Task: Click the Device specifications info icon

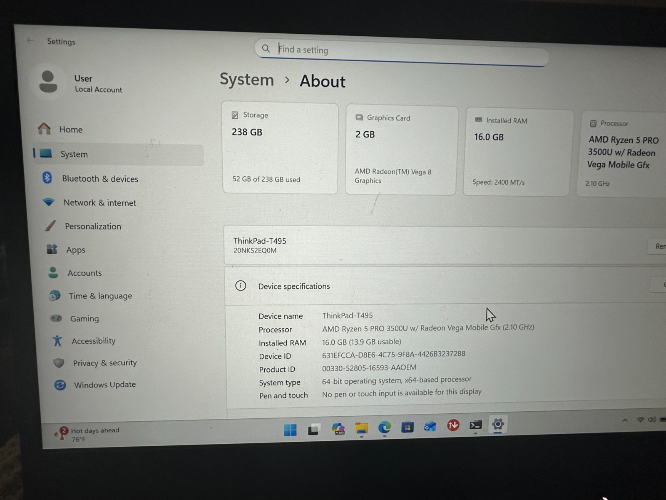Action: coord(241,285)
